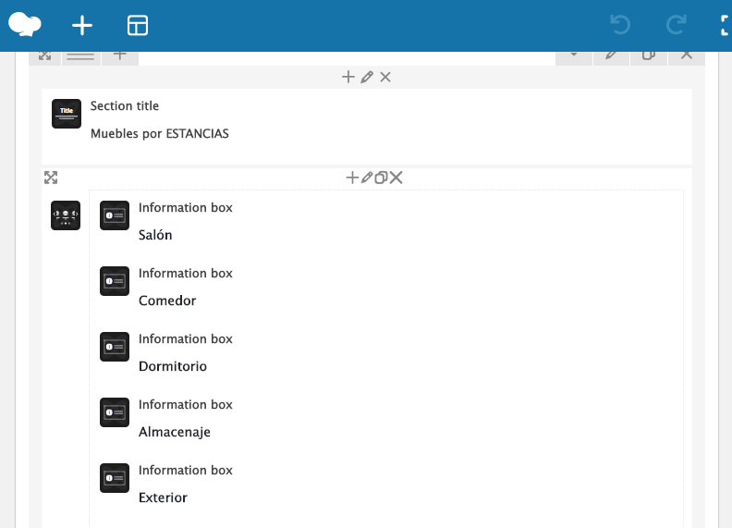Undo the last change
Viewport: 732px width, 528px height.
pos(620,25)
